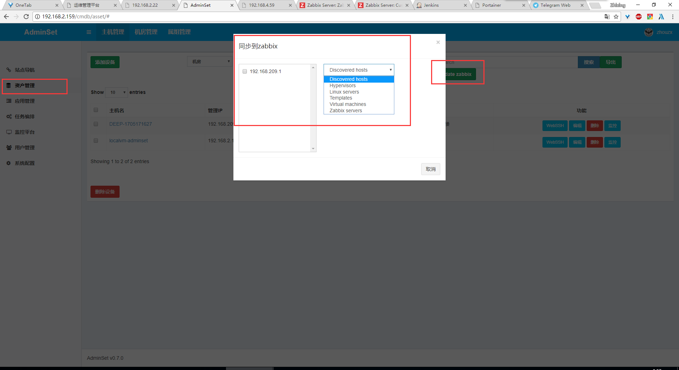Bookmark this page with the star icon
Image resolution: width=679 pixels, height=370 pixels.
616,17
